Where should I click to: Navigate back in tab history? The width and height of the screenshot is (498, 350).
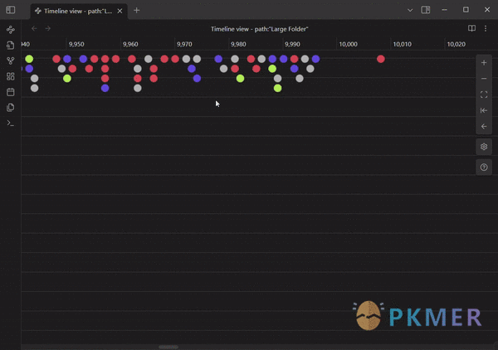[34, 28]
